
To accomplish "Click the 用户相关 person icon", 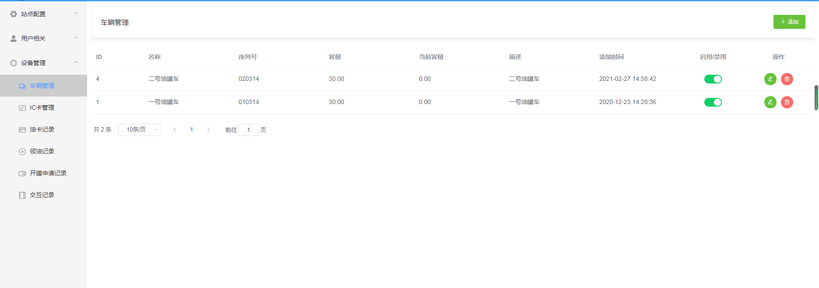I will (x=14, y=38).
